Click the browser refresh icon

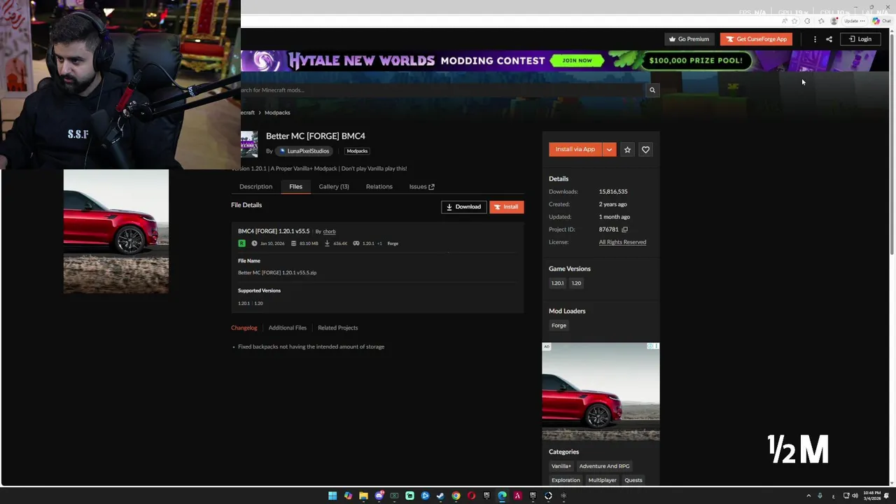[807, 21]
